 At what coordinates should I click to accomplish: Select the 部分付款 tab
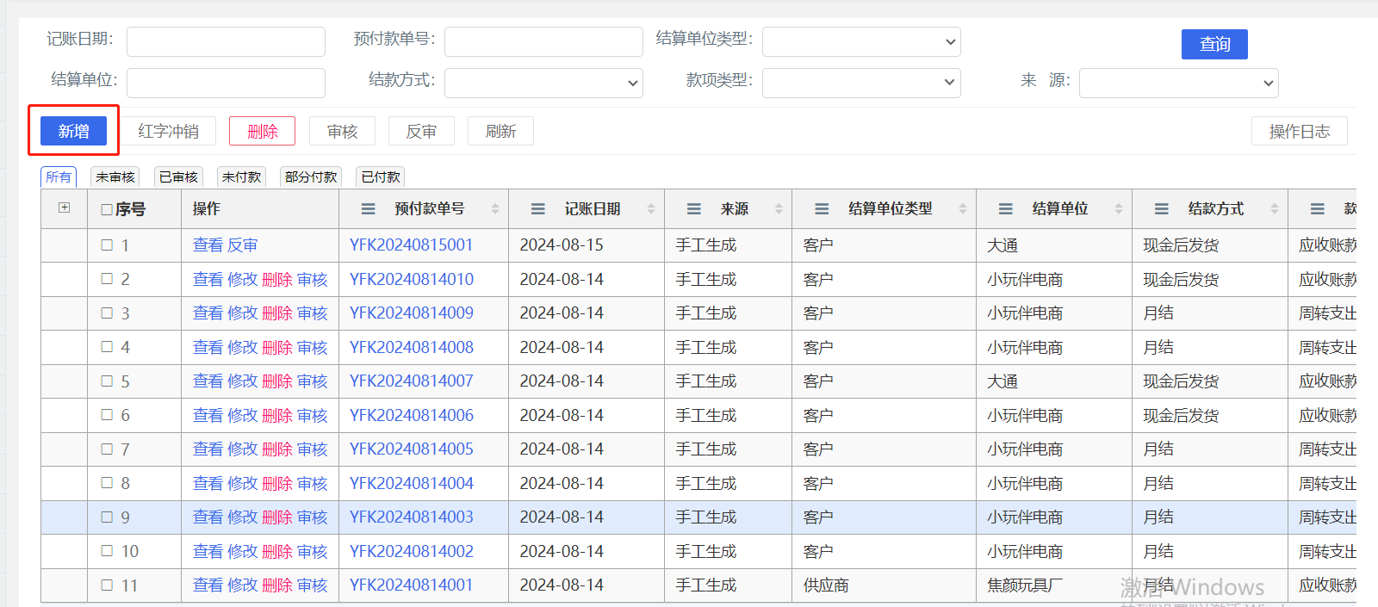click(x=311, y=177)
